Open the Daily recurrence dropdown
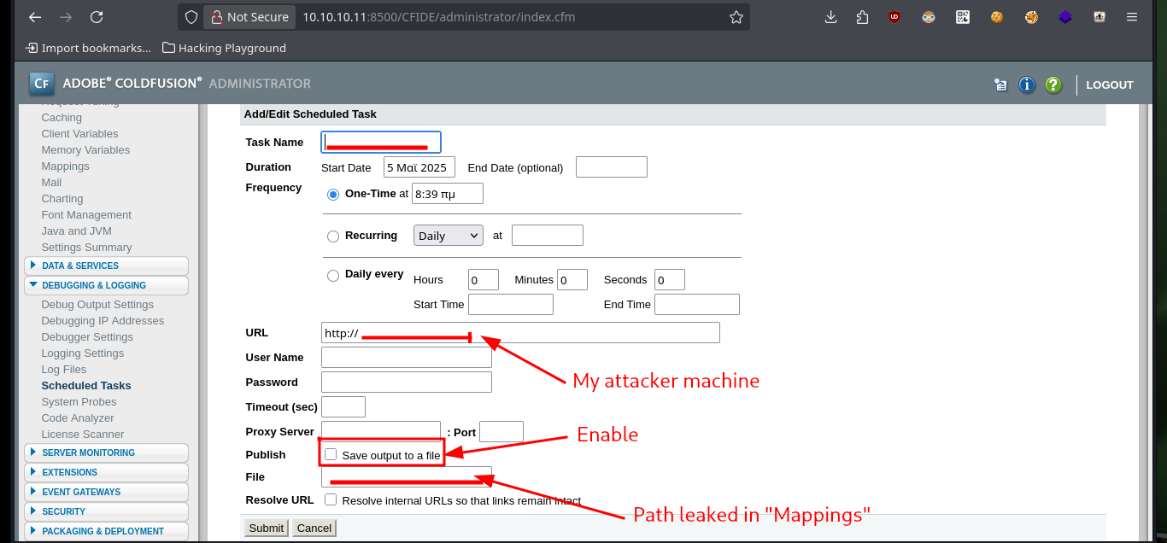Screen dimensions: 1167x543 (x=449, y=236)
